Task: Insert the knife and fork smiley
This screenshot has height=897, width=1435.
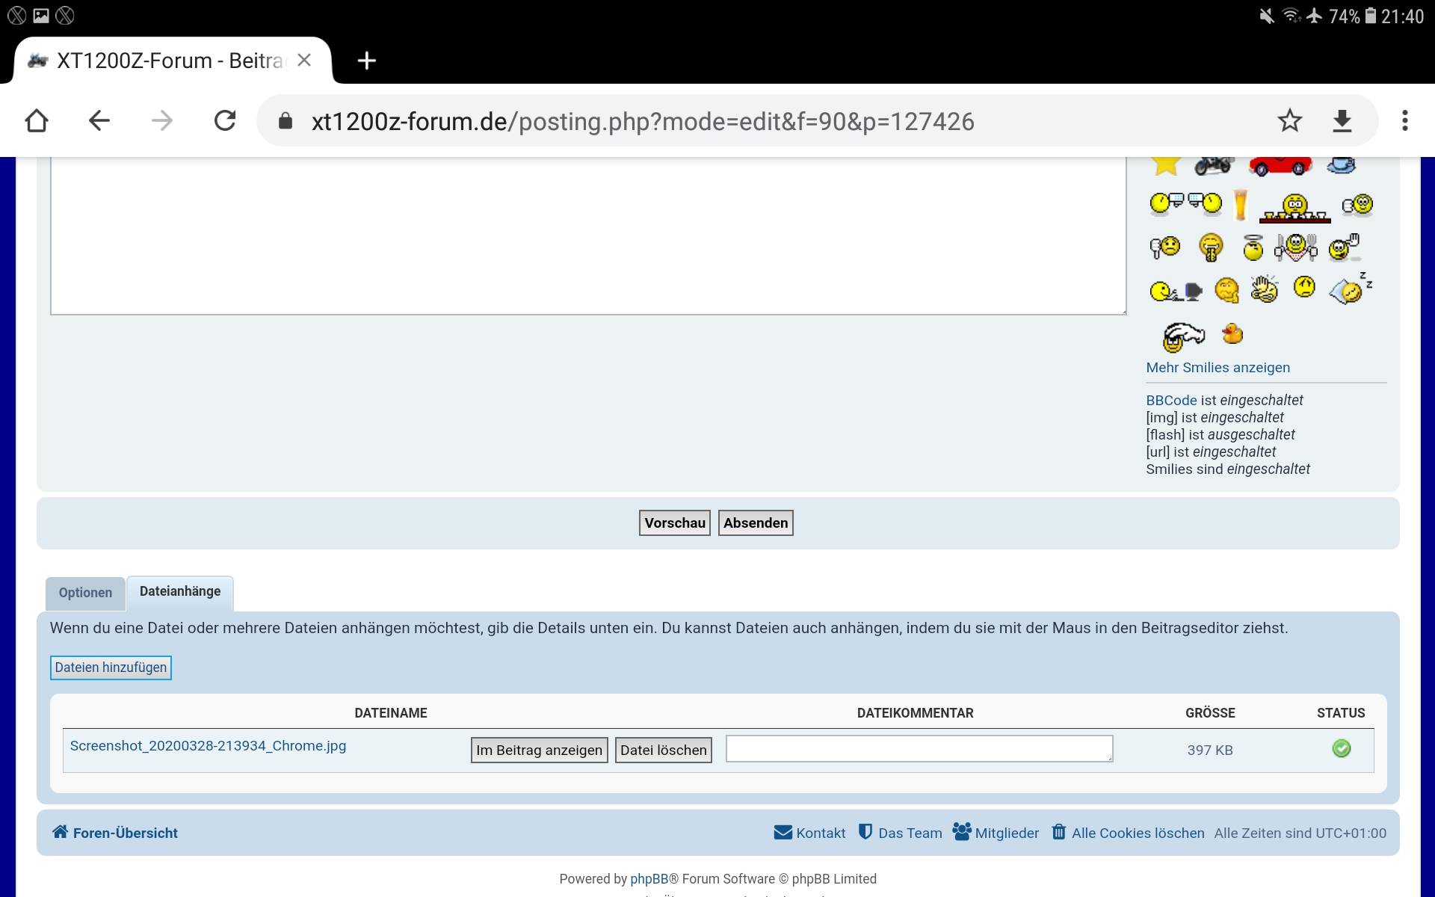Action: click(1296, 247)
